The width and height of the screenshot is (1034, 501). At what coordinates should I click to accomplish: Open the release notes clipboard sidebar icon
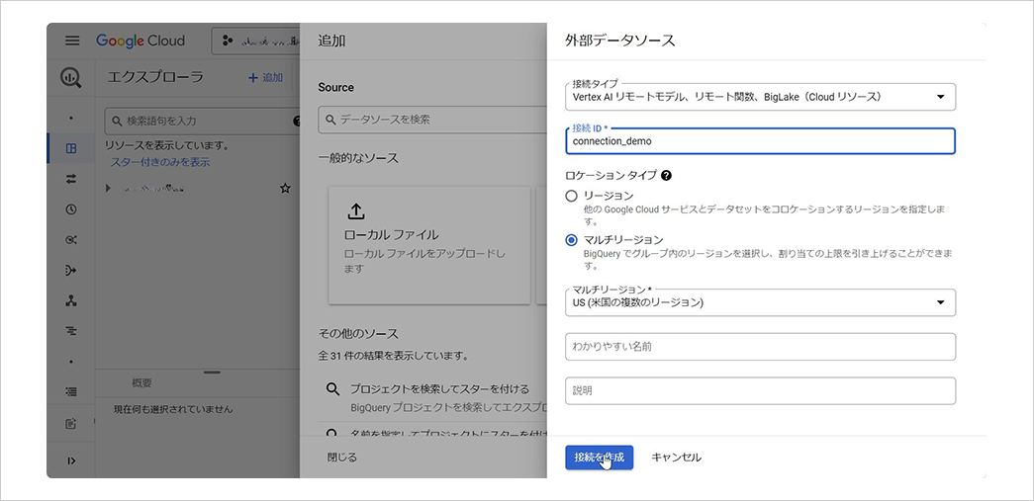(71, 424)
